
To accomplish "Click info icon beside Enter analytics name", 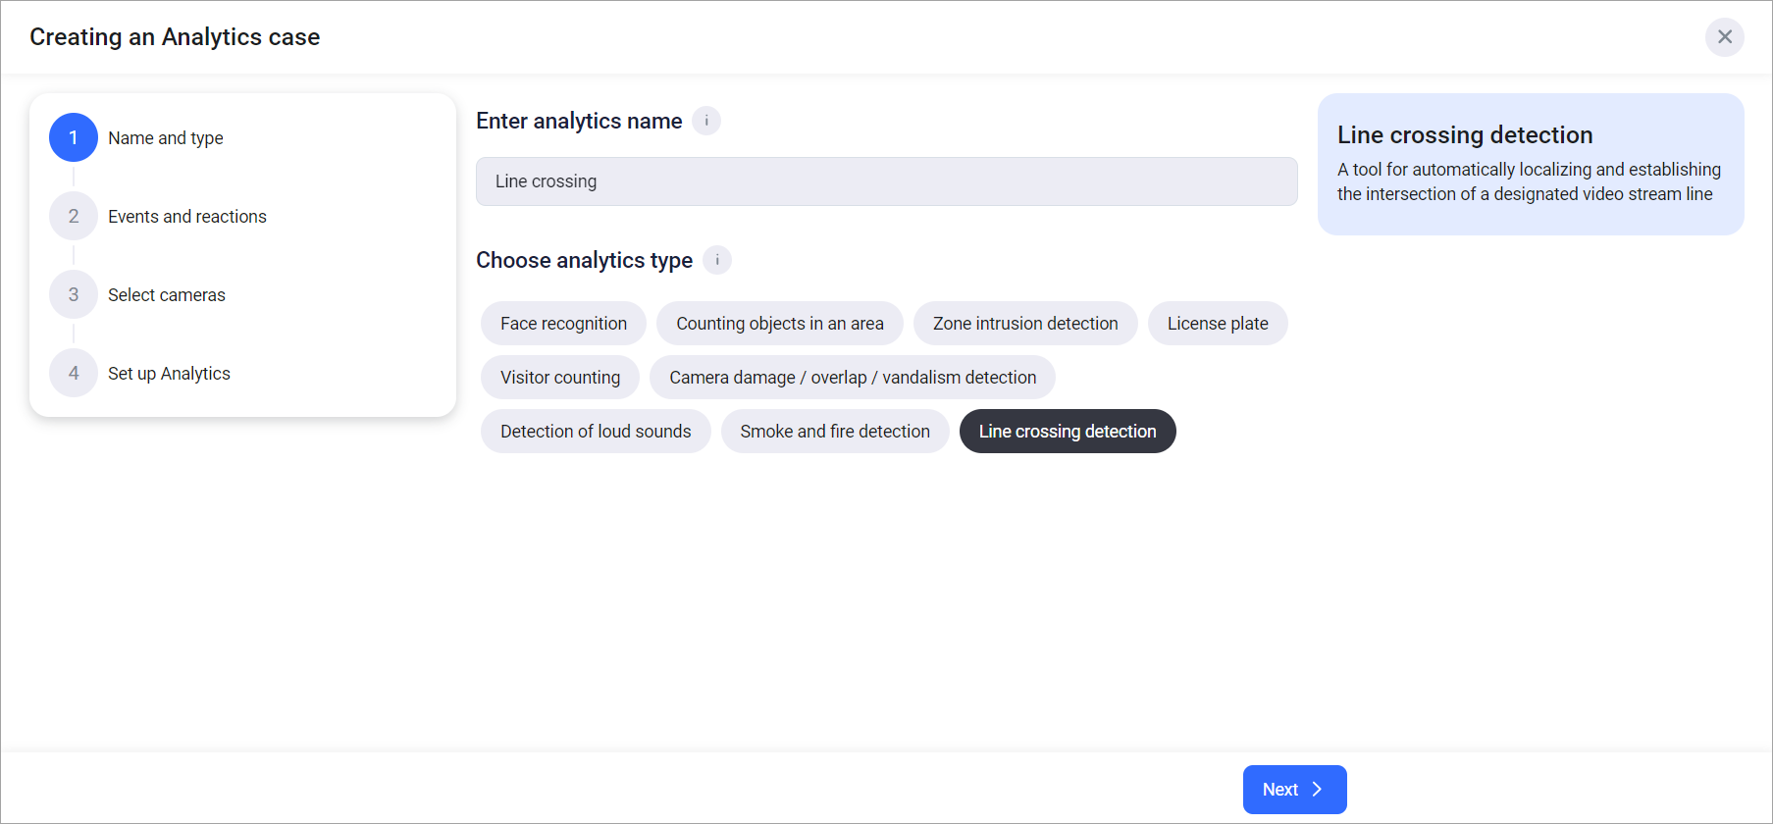I will click(x=706, y=121).
